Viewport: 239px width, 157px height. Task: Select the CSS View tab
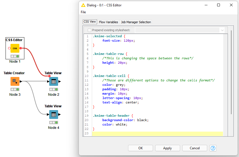tap(90, 22)
